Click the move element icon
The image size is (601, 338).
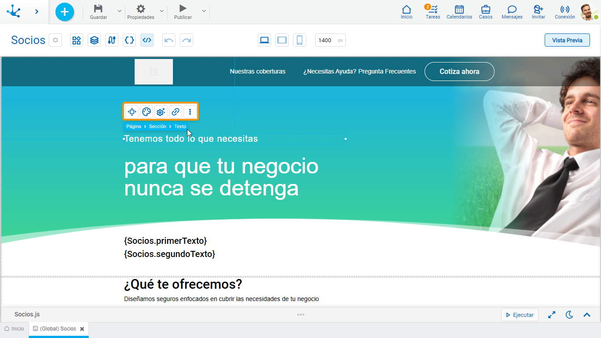(132, 112)
